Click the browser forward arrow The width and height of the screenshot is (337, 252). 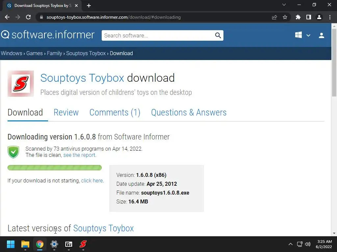pos(18,17)
